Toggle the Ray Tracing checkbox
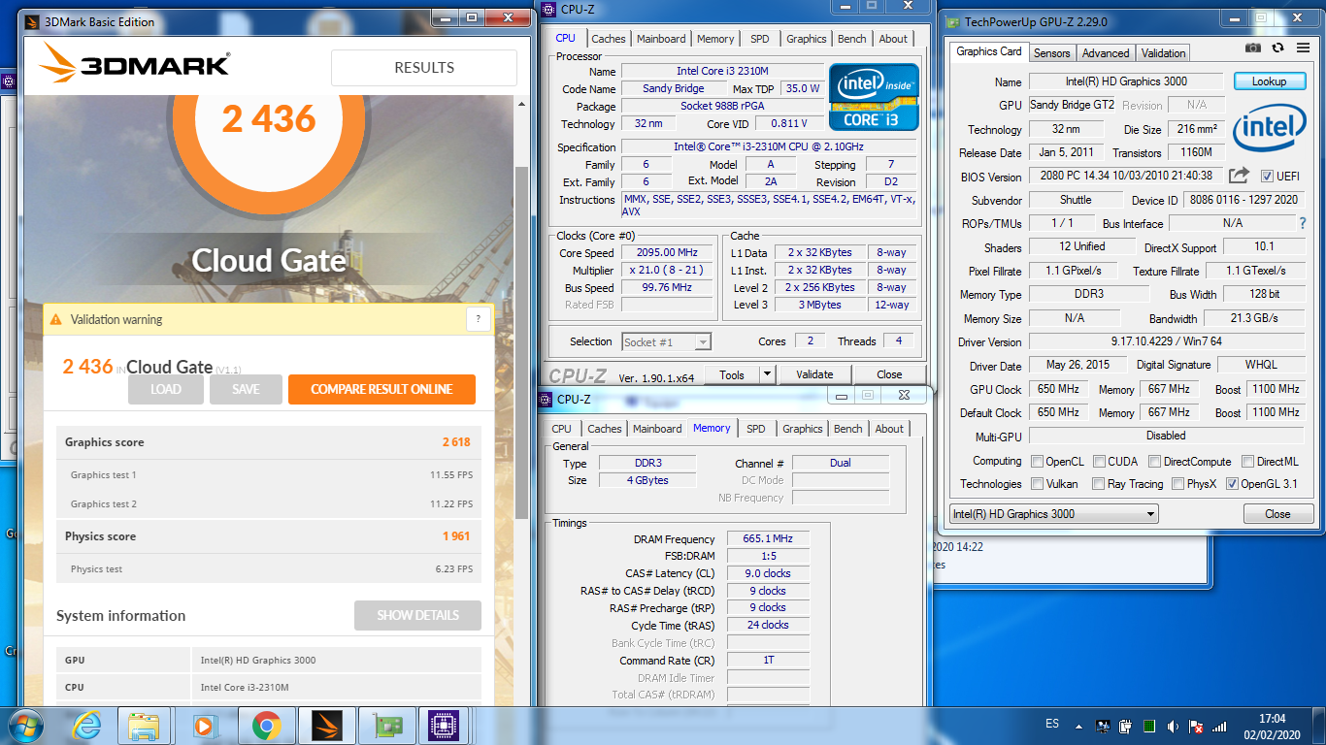1326x745 pixels. pyautogui.click(x=1098, y=484)
